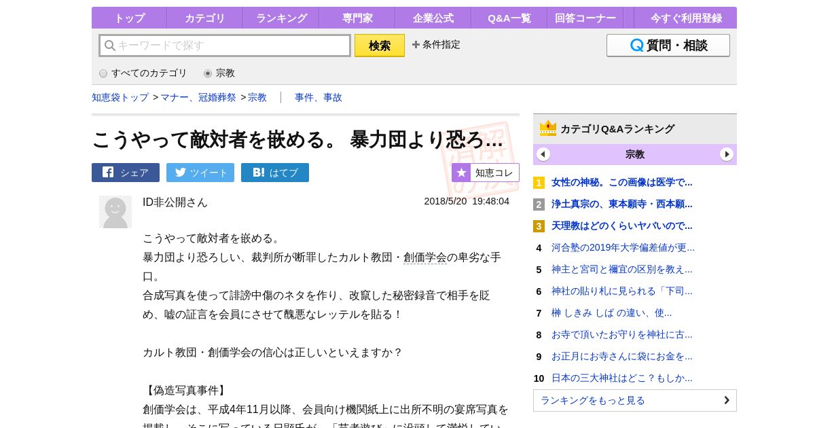Expand 条件指定 search conditions
This screenshot has width=815, height=428.
click(x=436, y=45)
